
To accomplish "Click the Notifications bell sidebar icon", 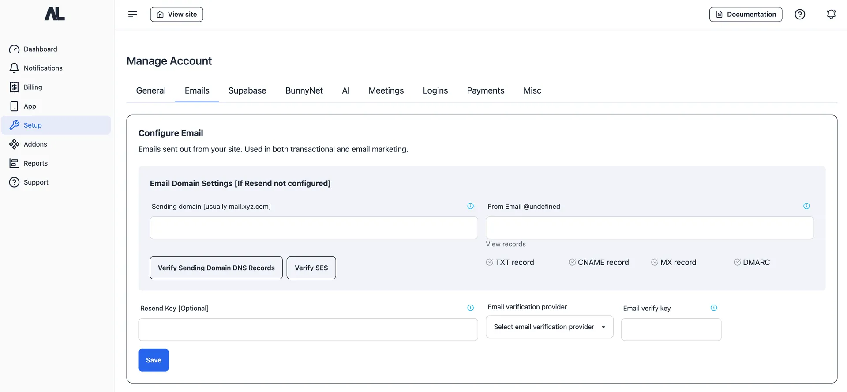I will point(14,68).
